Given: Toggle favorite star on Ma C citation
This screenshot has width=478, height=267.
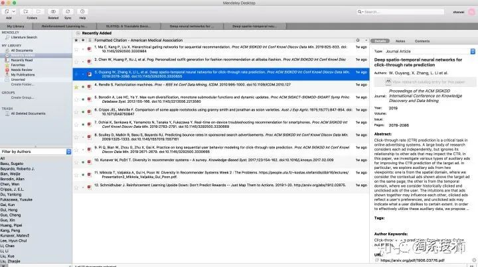Looking at the screenshot, I should click(76, 49).
